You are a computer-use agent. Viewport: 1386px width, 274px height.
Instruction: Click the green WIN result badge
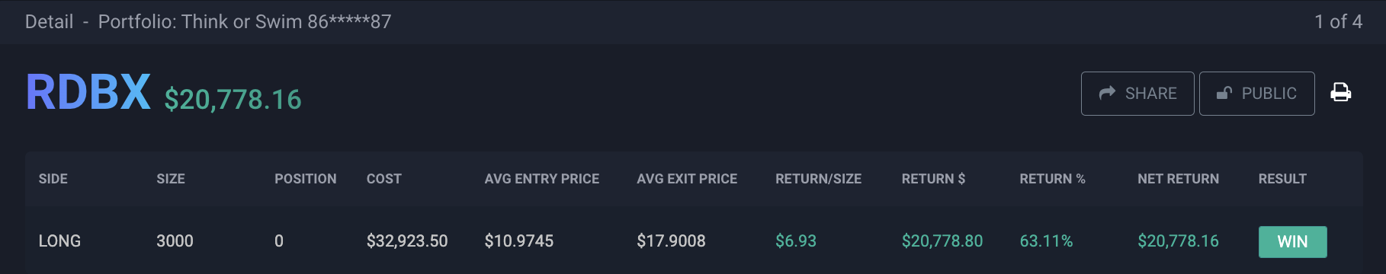point(1292,241)
